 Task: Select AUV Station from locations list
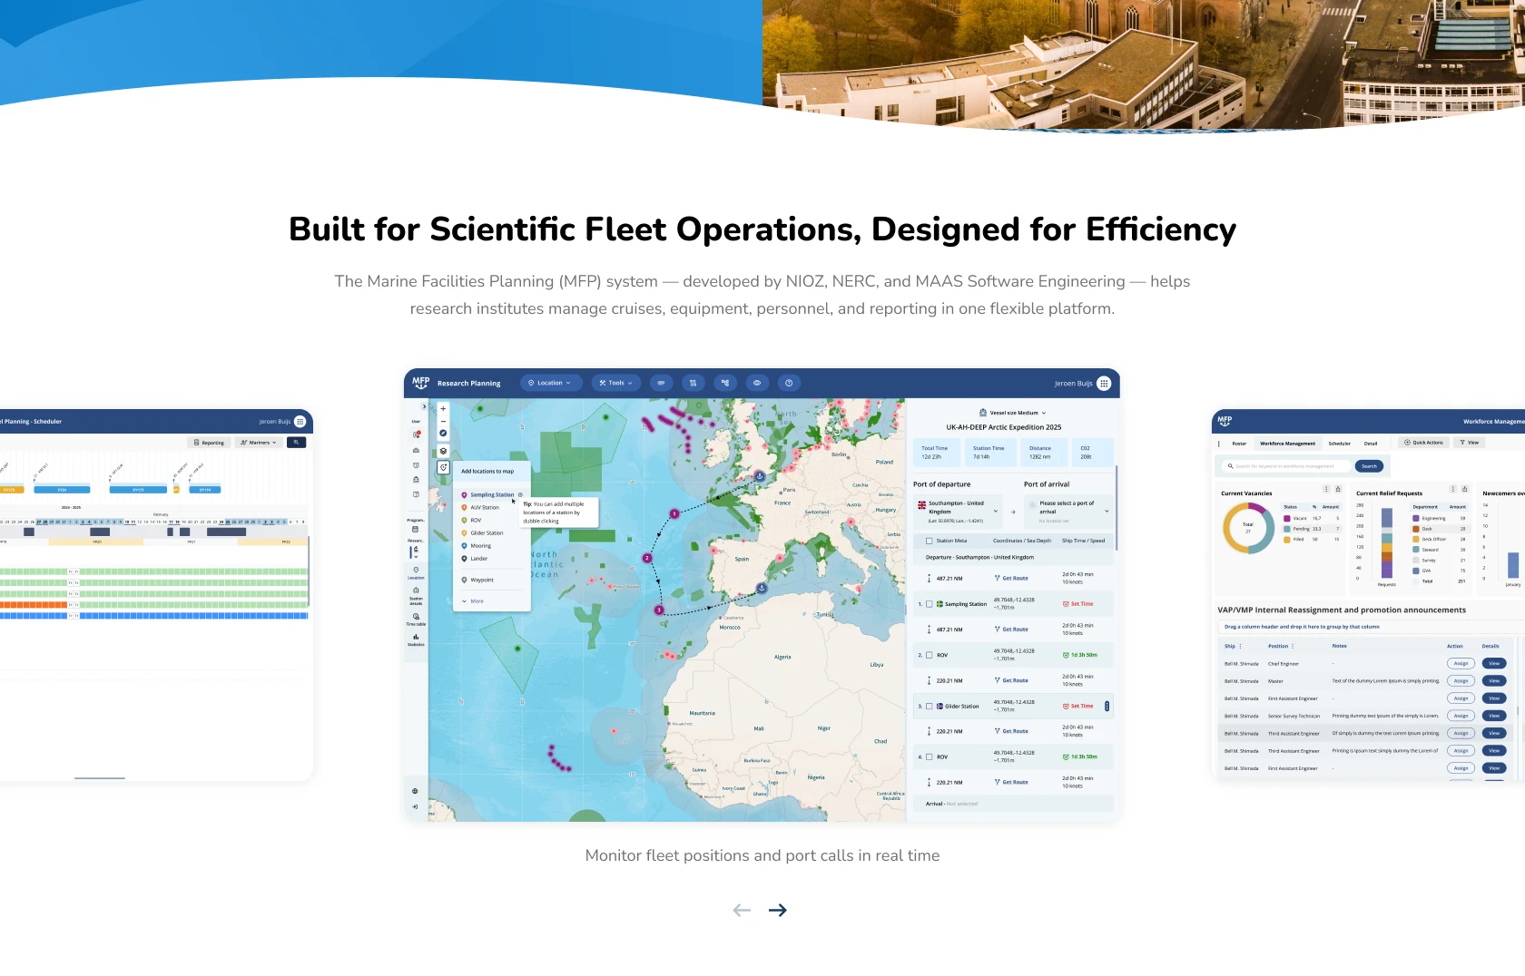click(x=484, y=508)
